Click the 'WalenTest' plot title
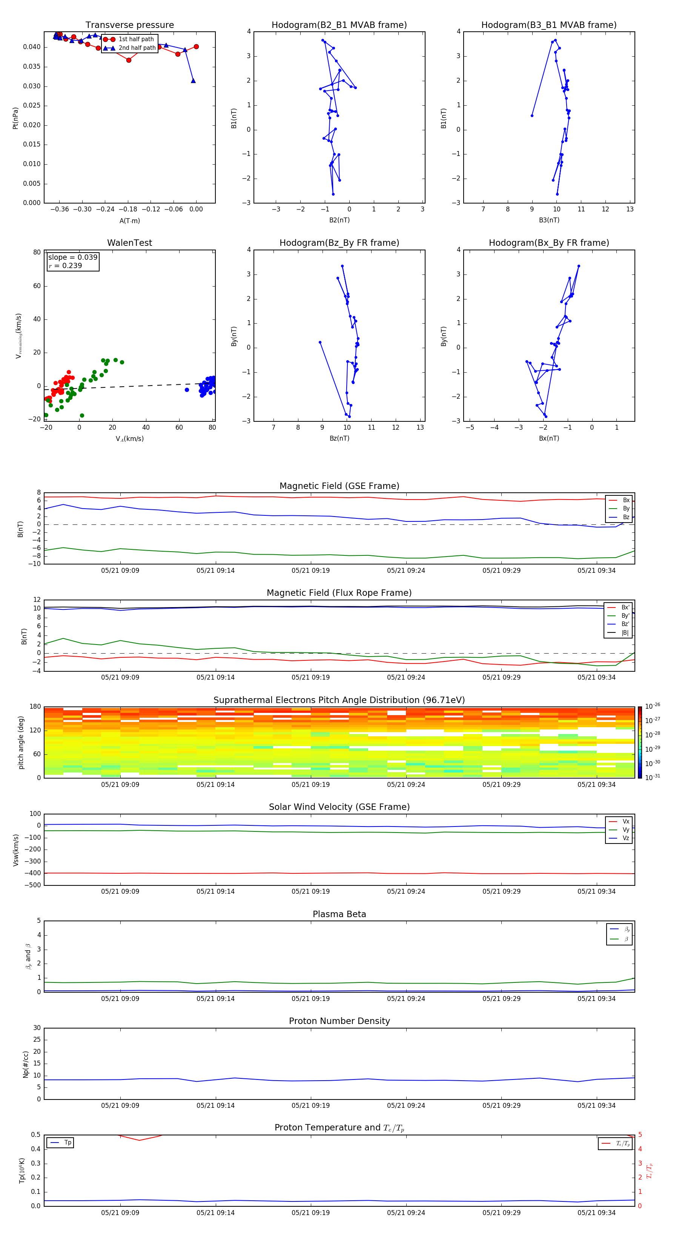Viewport: 679px width, 1246px height. coord(129,243)
